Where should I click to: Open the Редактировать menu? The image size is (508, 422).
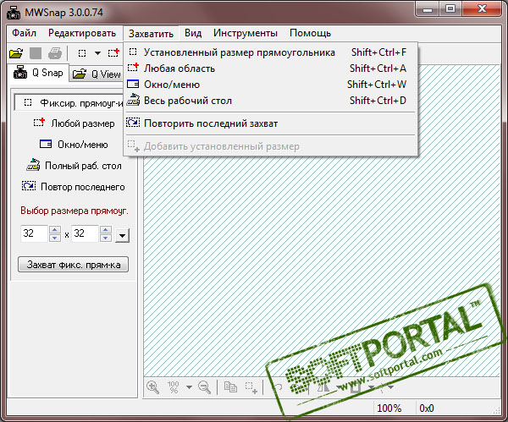(x=82, y=33)
